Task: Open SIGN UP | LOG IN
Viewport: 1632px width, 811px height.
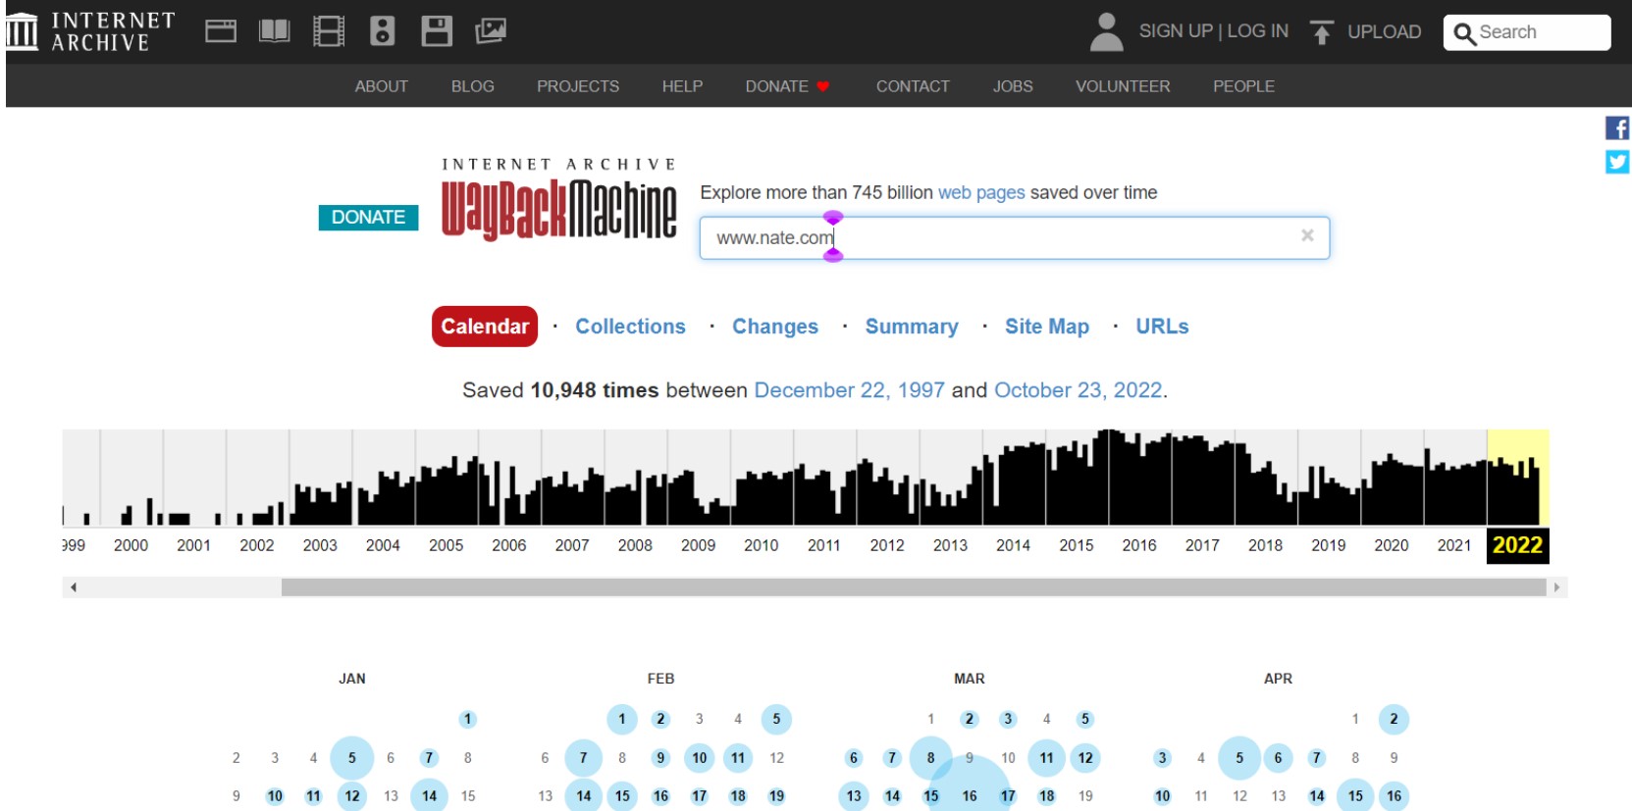Action: click(1214, 31)
